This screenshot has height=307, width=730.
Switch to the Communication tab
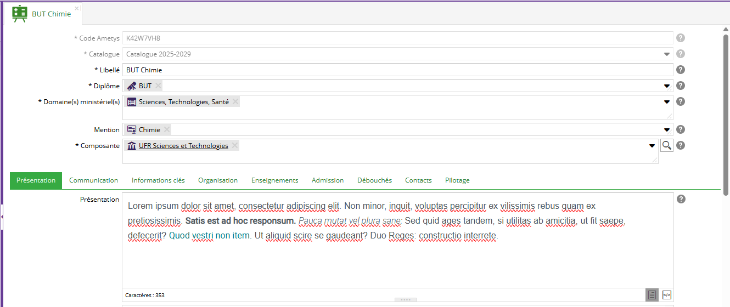pyautogui.click(x=93, y=180)
